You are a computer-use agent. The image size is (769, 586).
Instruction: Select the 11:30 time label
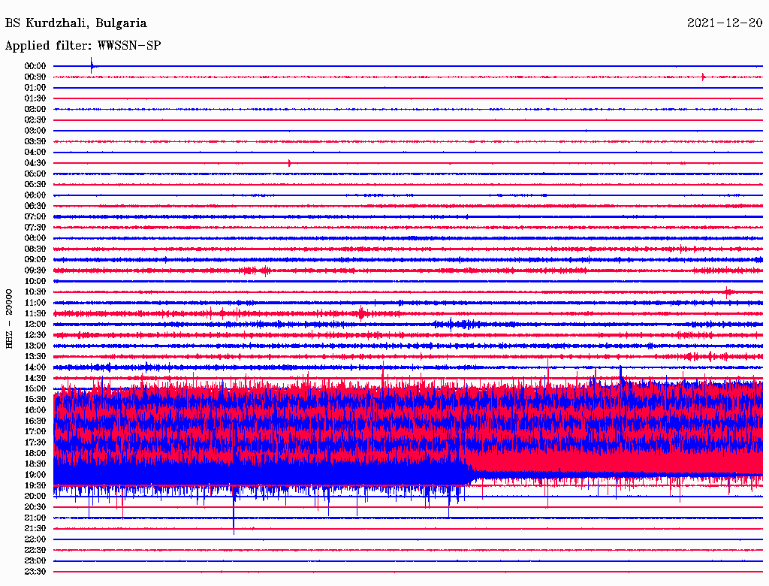point(35,313)
